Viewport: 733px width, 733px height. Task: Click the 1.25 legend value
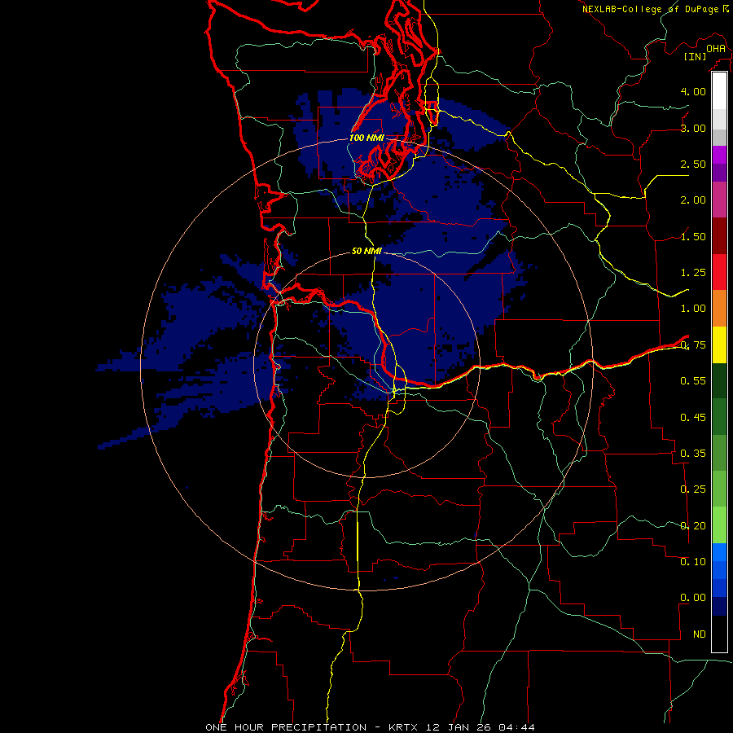693,273
